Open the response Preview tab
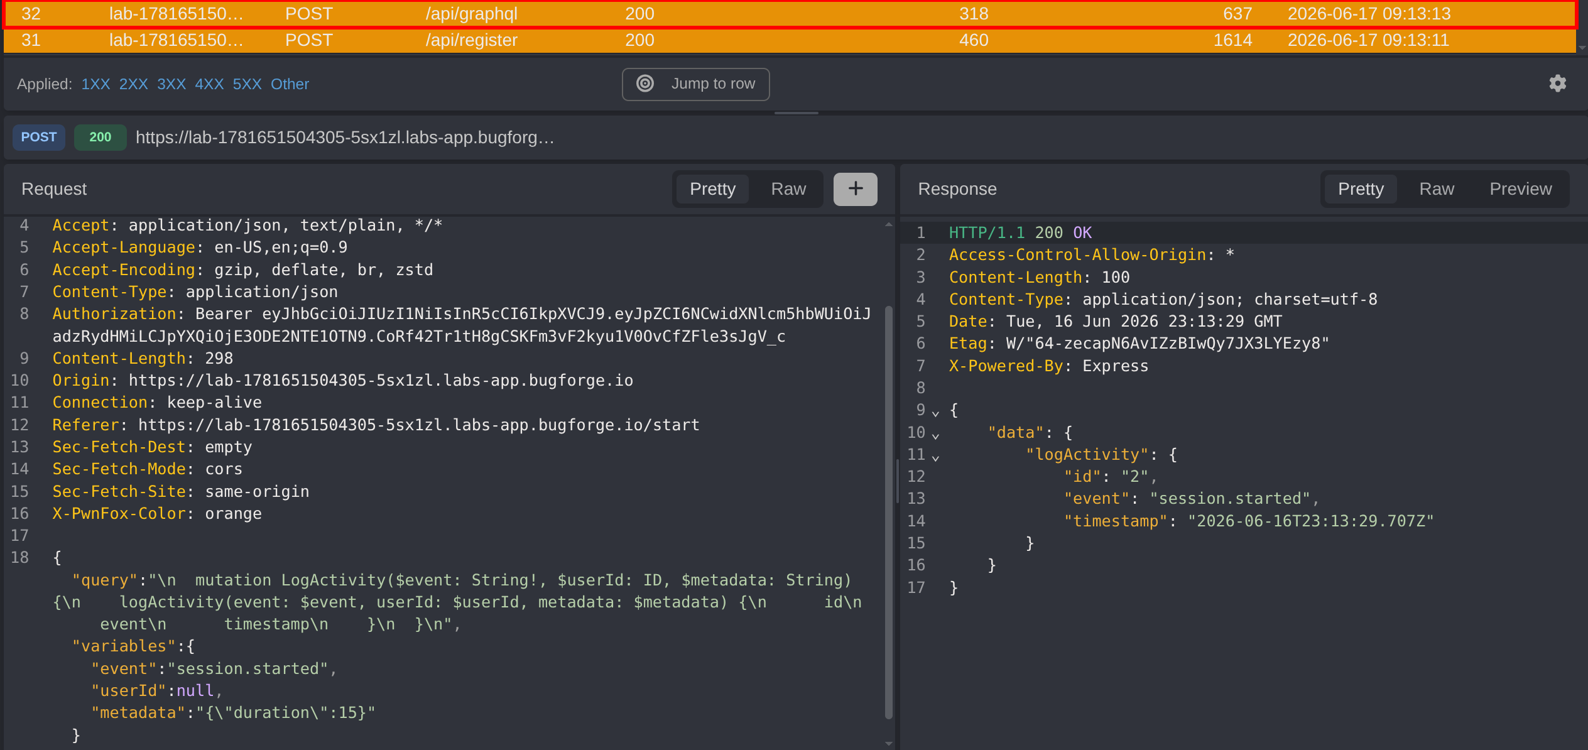 pos(1520,189)
